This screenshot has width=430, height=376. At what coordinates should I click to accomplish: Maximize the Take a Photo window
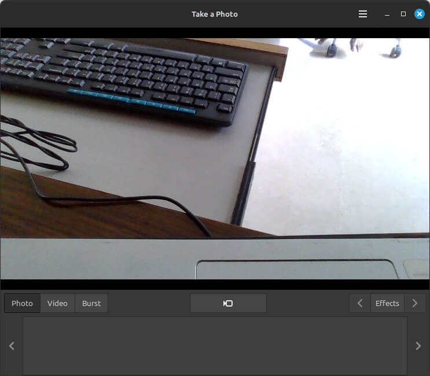tap(403, 14)
